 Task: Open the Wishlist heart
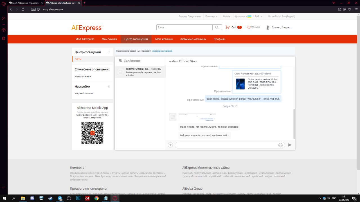[x=253, y=27]
